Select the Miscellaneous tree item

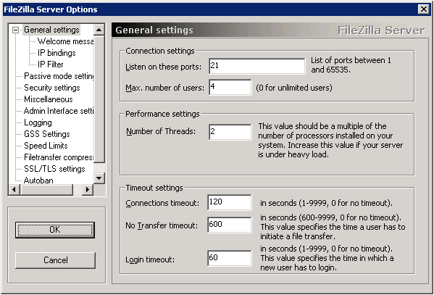tap(48, 99)
